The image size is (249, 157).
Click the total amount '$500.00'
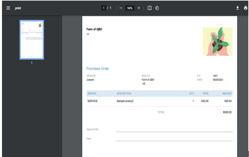click(x=227, y=112)
